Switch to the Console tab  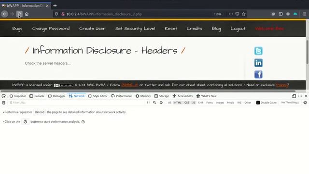[x=37, y=96]
